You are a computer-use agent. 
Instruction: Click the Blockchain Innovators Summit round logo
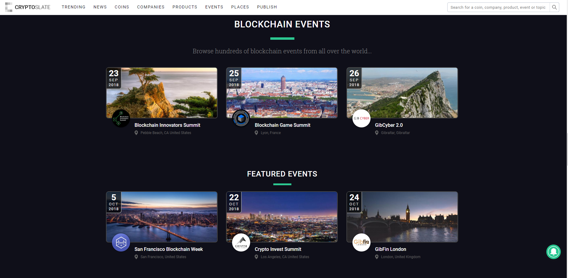click(x=121, y=118)
